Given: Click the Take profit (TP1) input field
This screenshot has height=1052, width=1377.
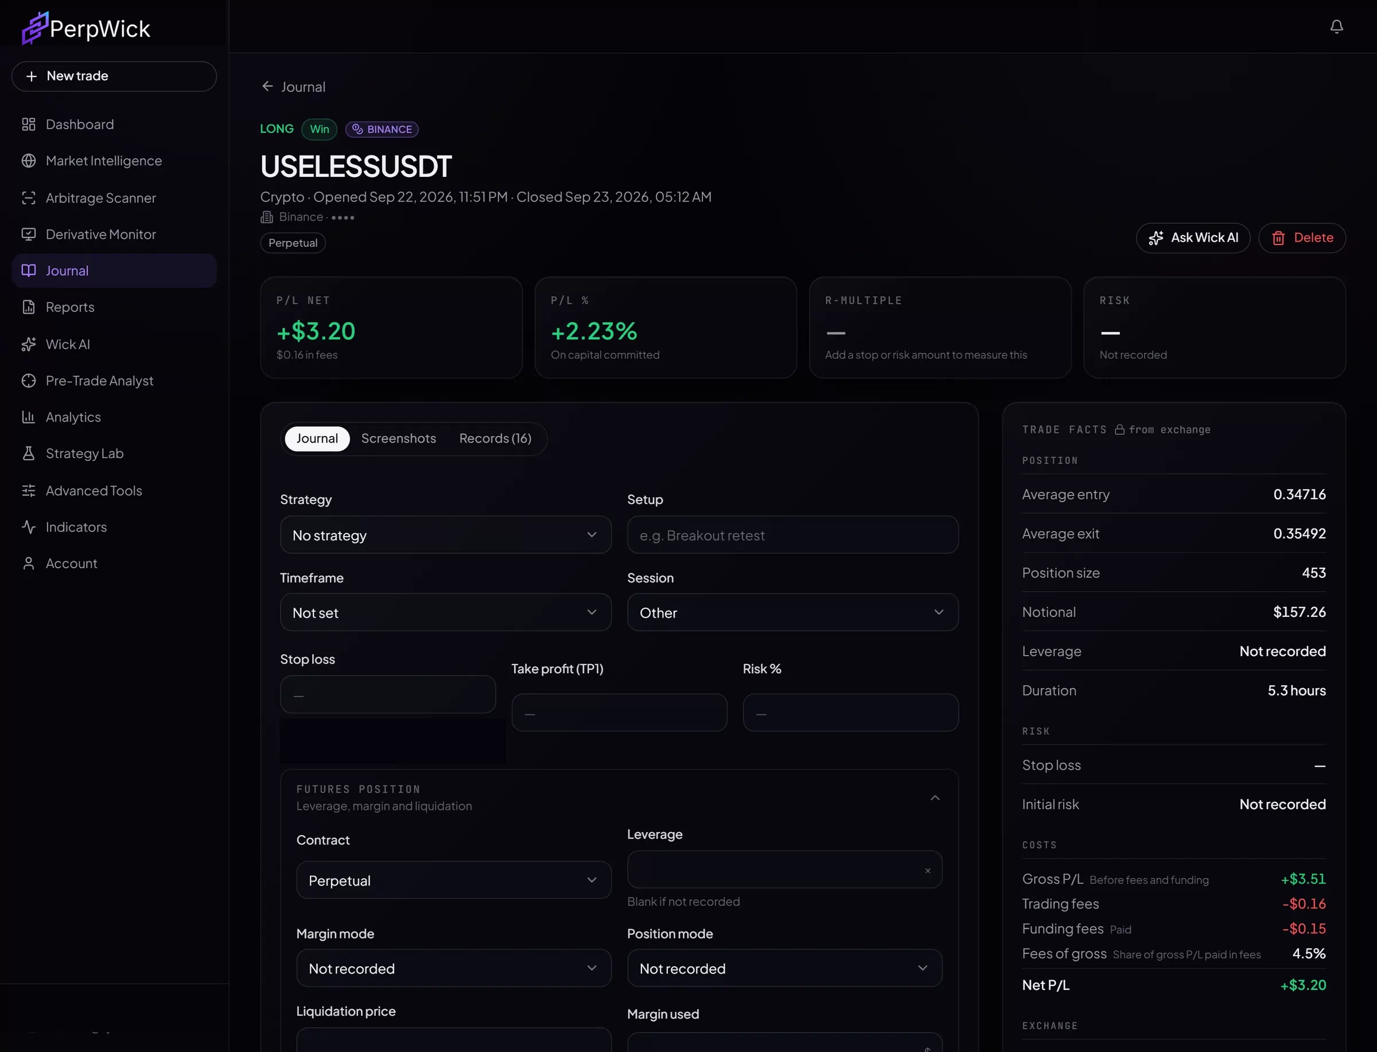Looking at the screenshot, I should point(620,713).
